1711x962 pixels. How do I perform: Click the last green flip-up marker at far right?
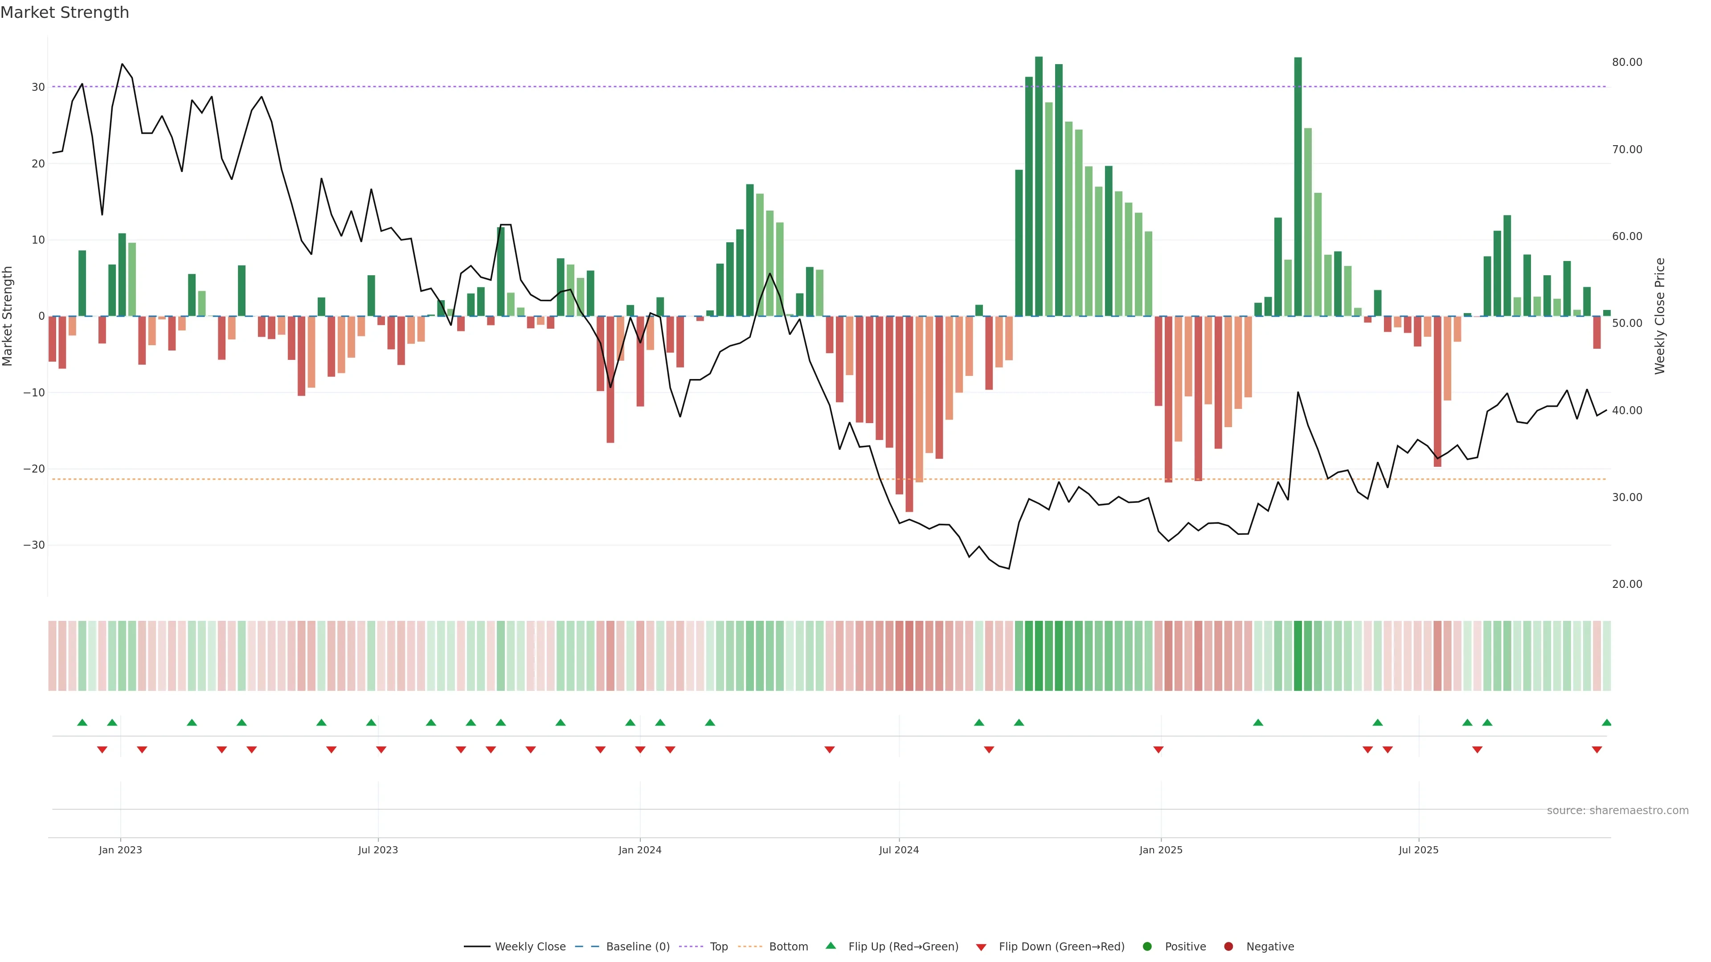[x=1606, y=722]
